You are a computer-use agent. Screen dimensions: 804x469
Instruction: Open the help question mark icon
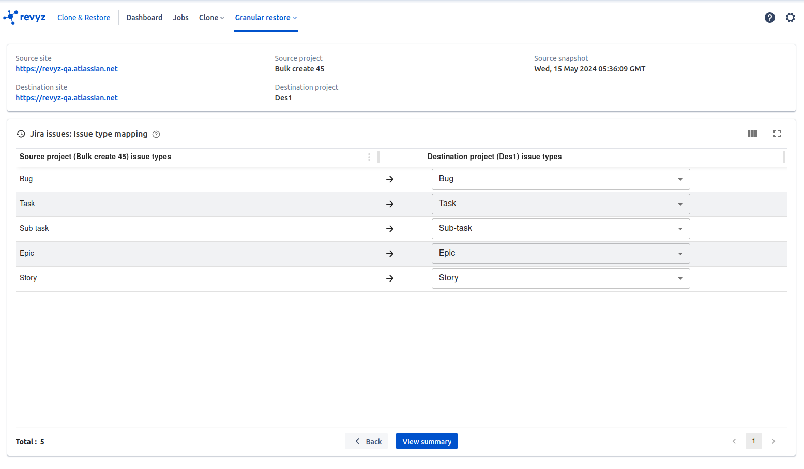769,18
